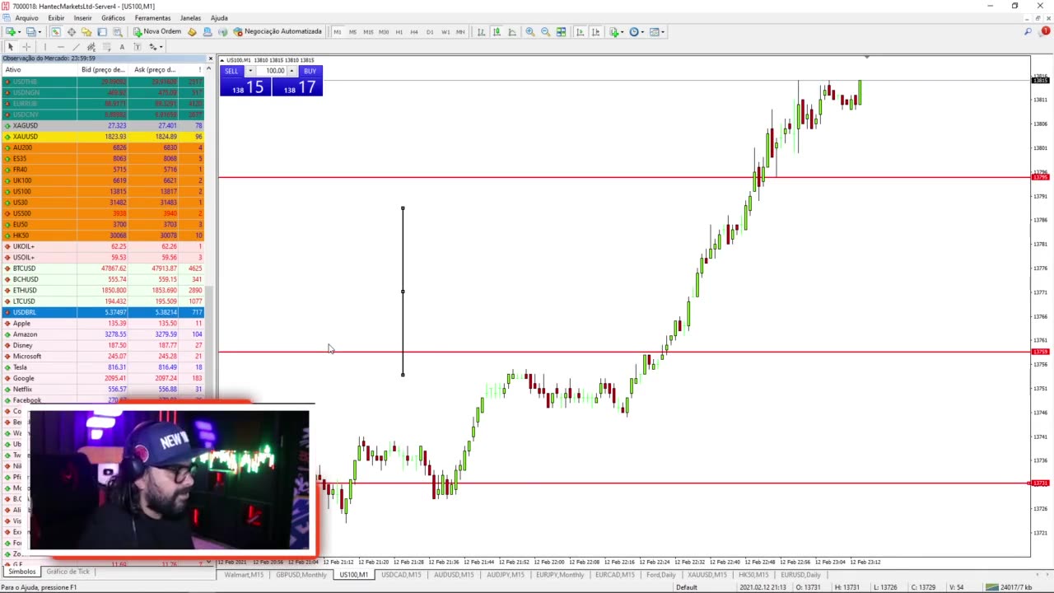Switch to candlestick chart type icon
Image resolution: width=1054 pixels, height=593 pixels.
coord(497,32)
